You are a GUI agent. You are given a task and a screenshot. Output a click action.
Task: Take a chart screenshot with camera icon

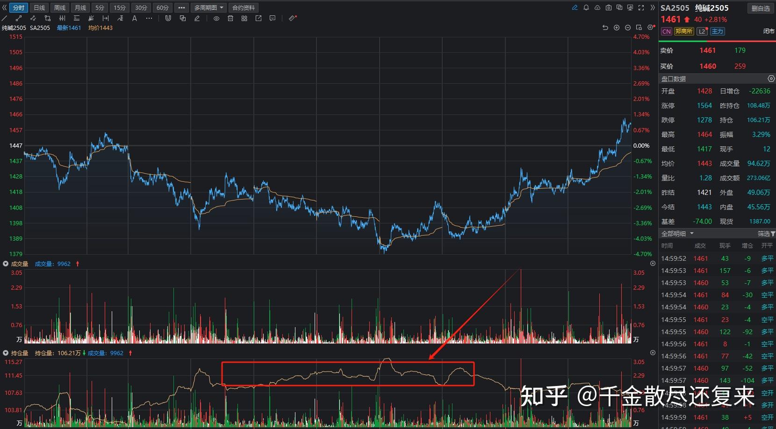coord(609,7)
